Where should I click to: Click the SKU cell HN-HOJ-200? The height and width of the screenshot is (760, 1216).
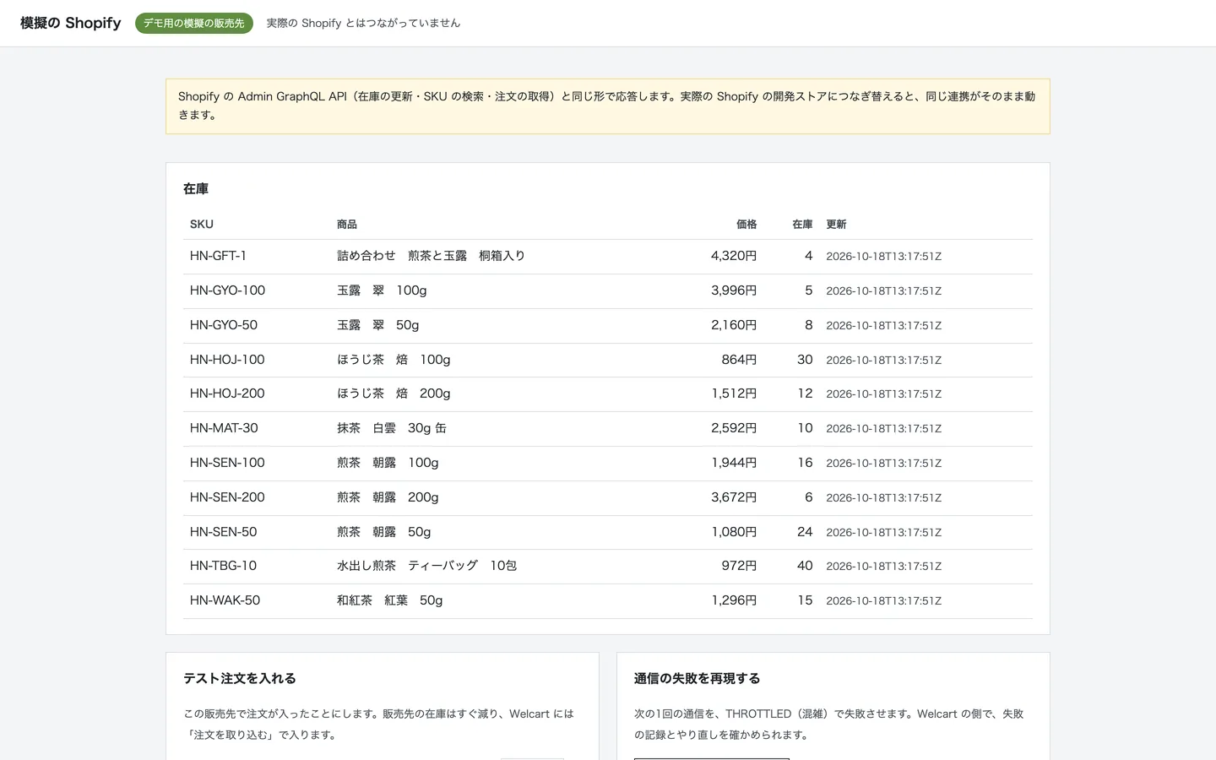point(227,394)
